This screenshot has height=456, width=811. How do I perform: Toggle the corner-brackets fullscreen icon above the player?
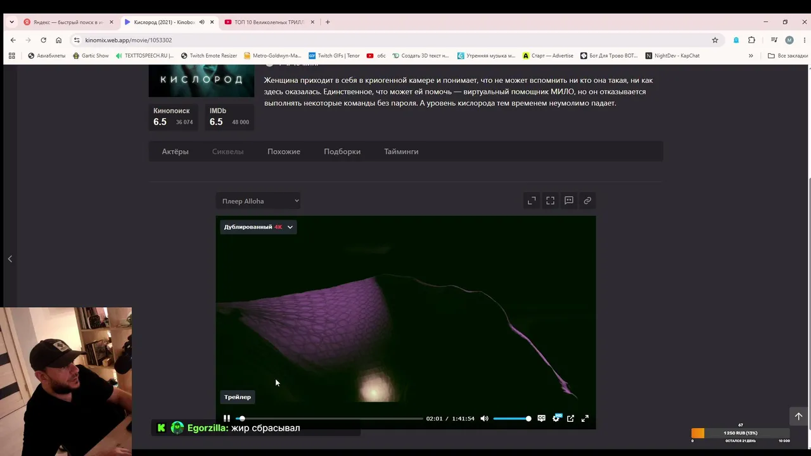pyautogui.click(x=550, y=201)
